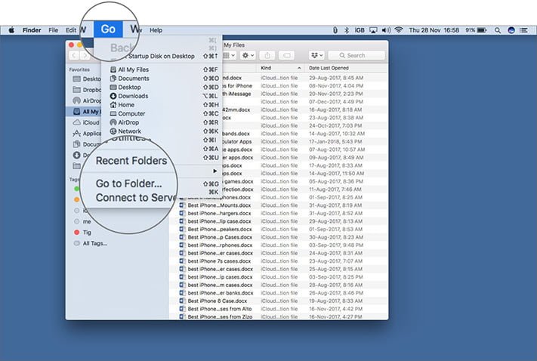Open Spotlight search magnifier in menu bar
Image resolution: width=537 pixels, height=361 pixels.
497,30
